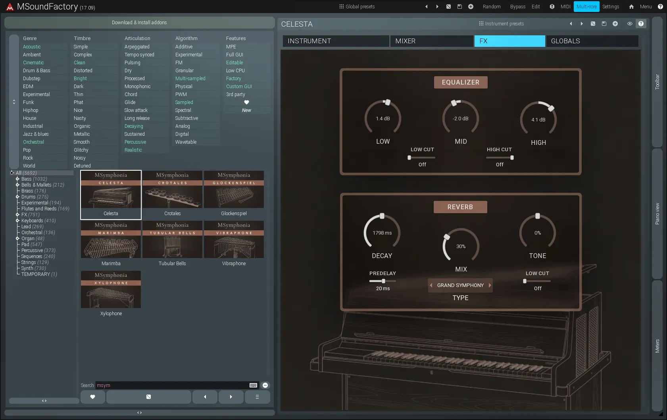This screenshot has height=420, width=667.
Task: Click next instrument preset arrow in CELESTA header
Action: pos(582,24)
